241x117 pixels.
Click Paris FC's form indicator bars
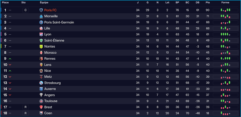(225, 10)
